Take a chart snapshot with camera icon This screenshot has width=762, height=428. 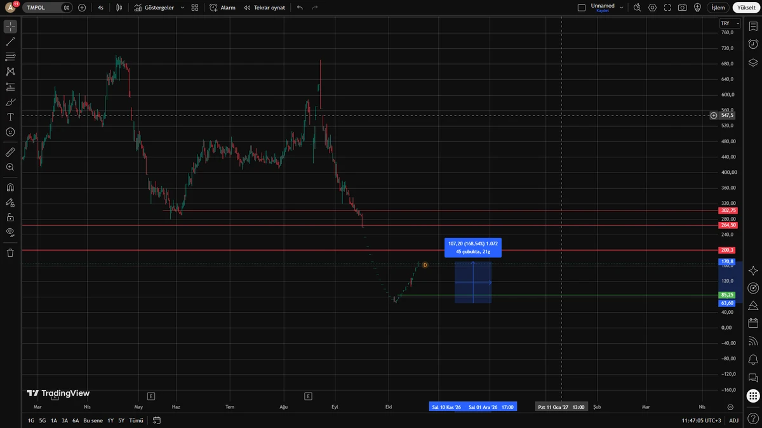tap(682, 8)
